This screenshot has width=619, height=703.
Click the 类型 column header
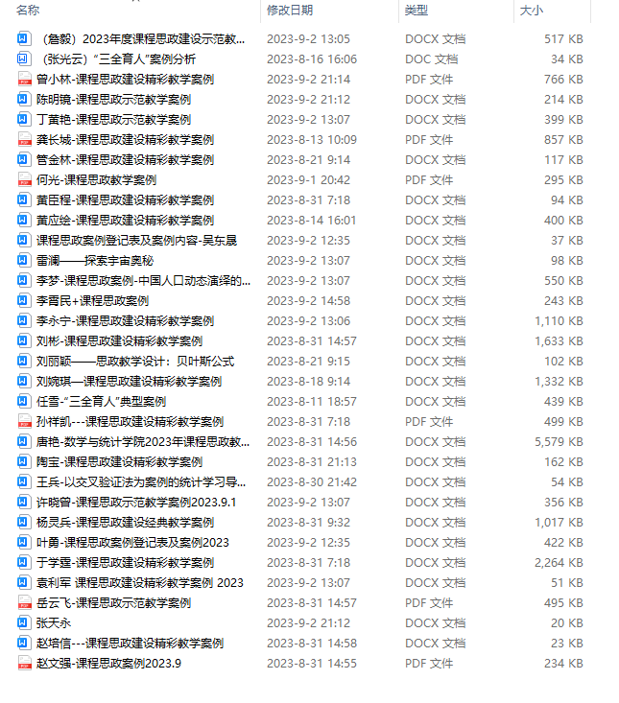click(417, 10)
